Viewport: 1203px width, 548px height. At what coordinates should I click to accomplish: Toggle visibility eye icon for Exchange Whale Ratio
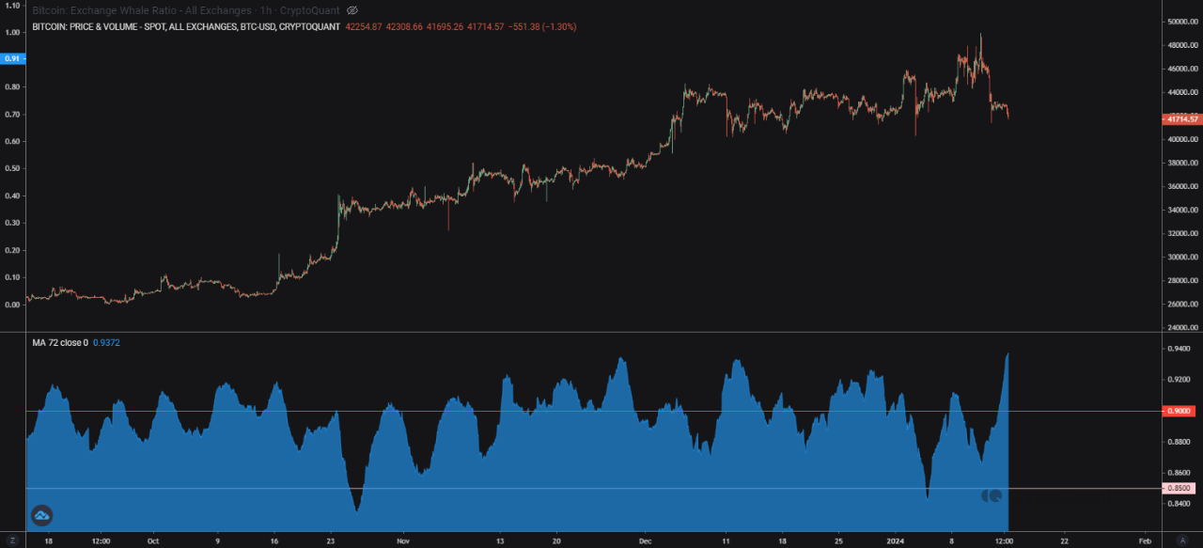tap(352, 10)
